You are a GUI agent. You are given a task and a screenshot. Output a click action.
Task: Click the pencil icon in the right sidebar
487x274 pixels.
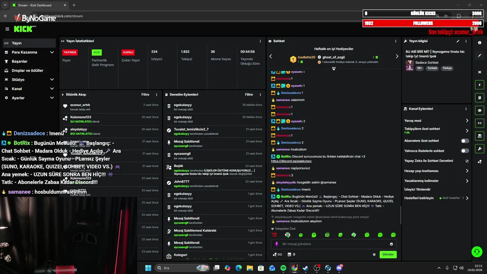tap(479, 56)
